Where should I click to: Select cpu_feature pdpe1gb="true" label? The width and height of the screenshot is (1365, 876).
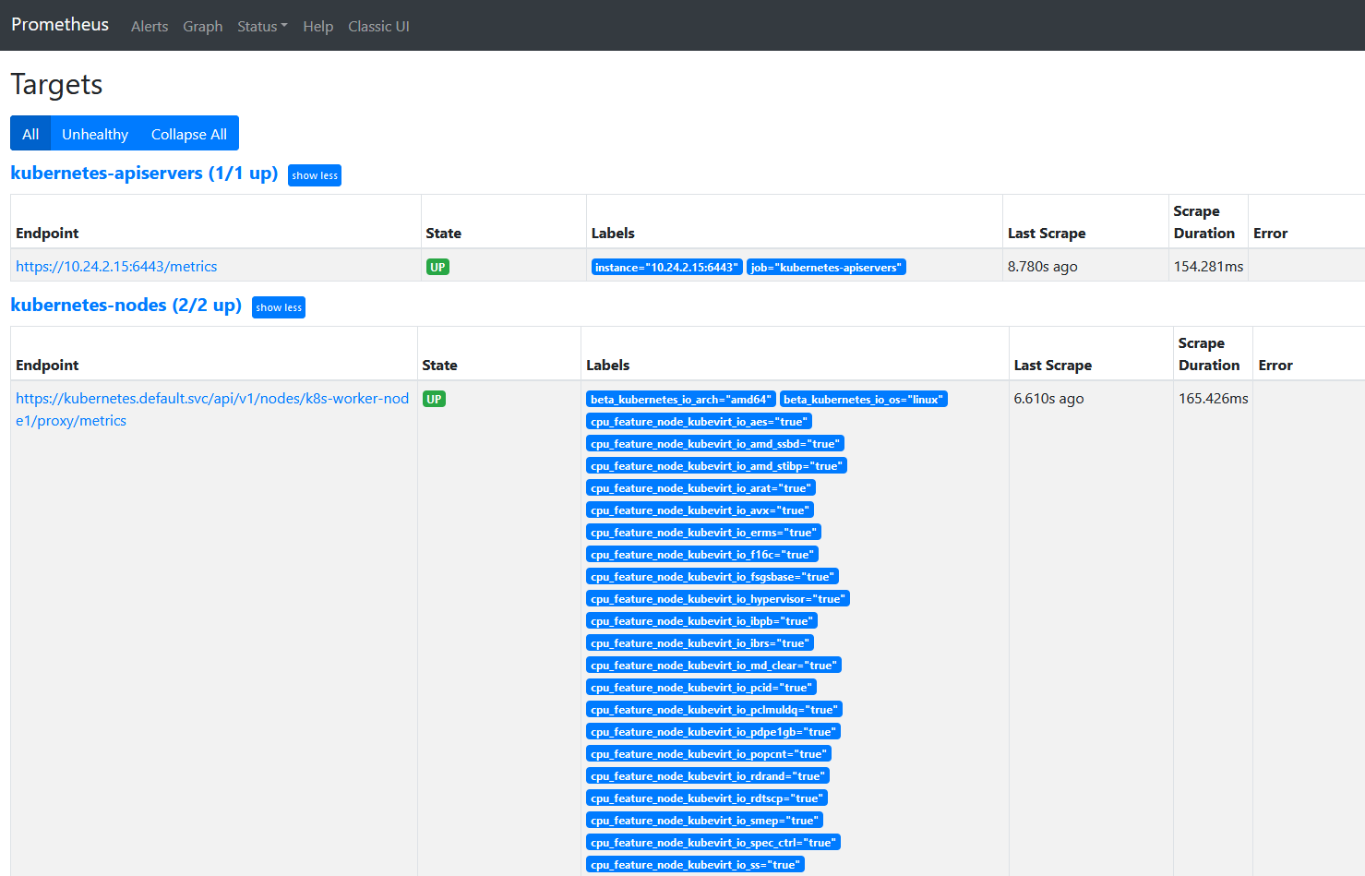pos(714,731)
